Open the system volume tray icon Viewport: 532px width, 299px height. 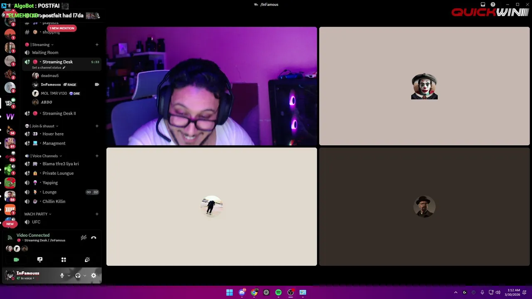498,292
